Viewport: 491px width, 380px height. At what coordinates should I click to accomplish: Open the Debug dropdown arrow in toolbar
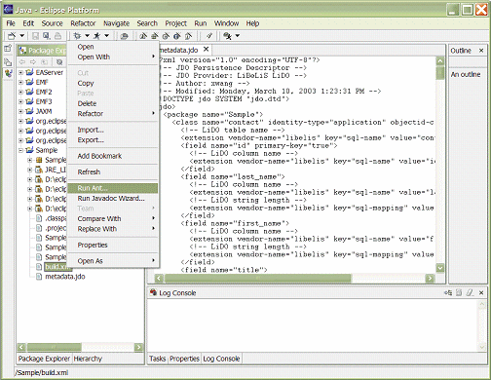tap(87, 36)
